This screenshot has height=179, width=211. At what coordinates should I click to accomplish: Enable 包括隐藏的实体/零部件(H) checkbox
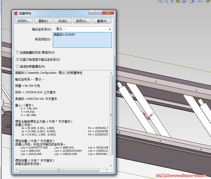pyautogui.click(x=18, y=52)
